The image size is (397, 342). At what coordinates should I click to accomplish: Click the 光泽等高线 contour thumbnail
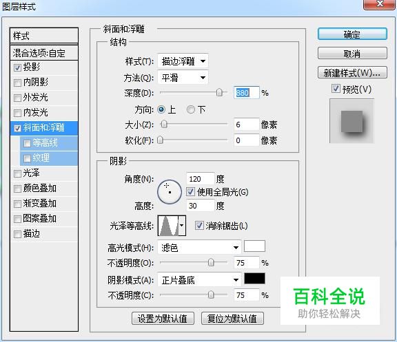(x=168, y=226)
